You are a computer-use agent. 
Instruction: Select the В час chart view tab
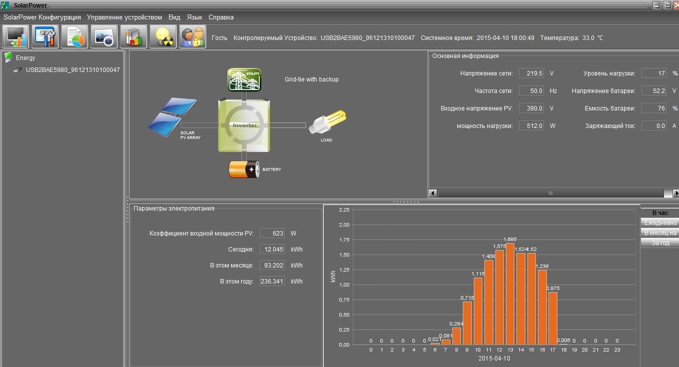660,213
